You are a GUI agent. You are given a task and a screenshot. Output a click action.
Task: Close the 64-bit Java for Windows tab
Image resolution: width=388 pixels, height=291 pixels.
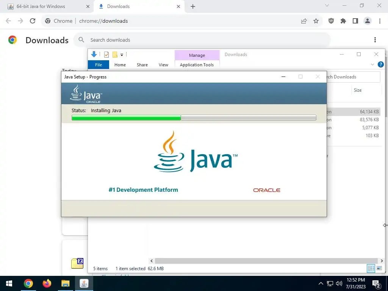point(88,7)
